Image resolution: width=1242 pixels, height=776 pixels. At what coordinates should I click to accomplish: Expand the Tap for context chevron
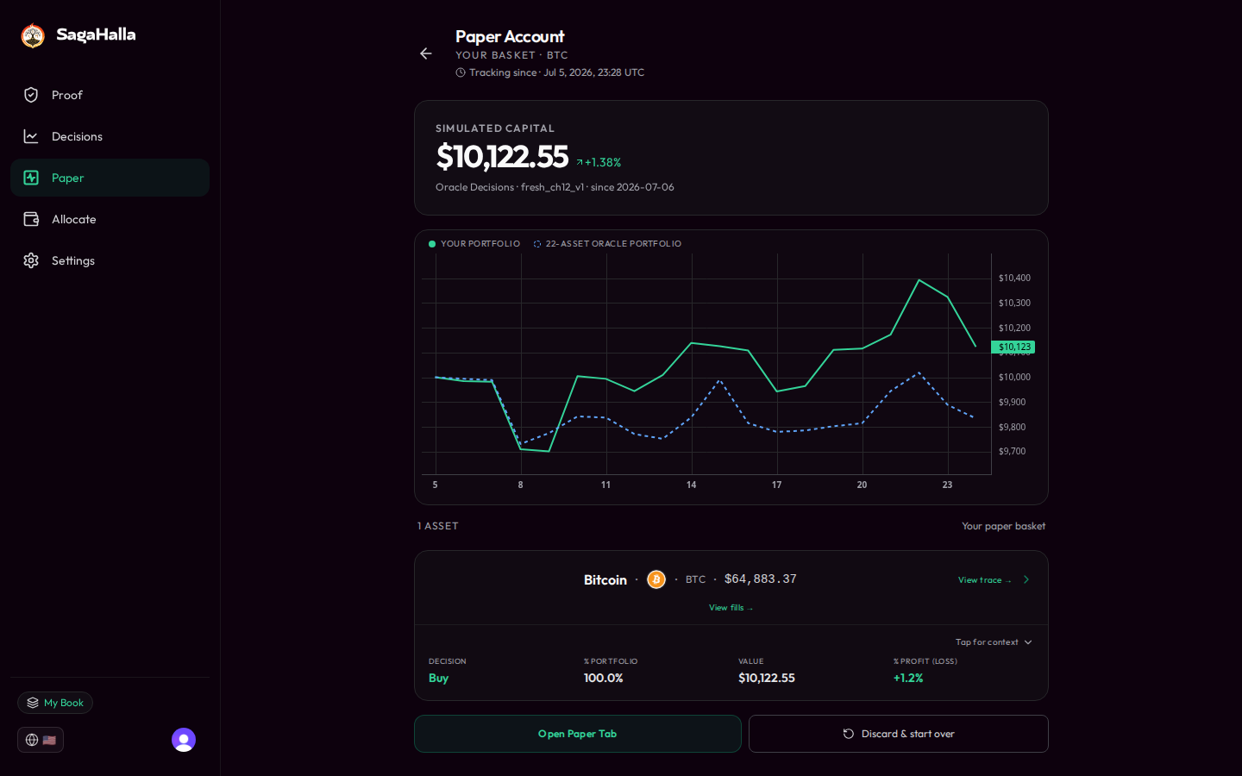click(1028, 642)
